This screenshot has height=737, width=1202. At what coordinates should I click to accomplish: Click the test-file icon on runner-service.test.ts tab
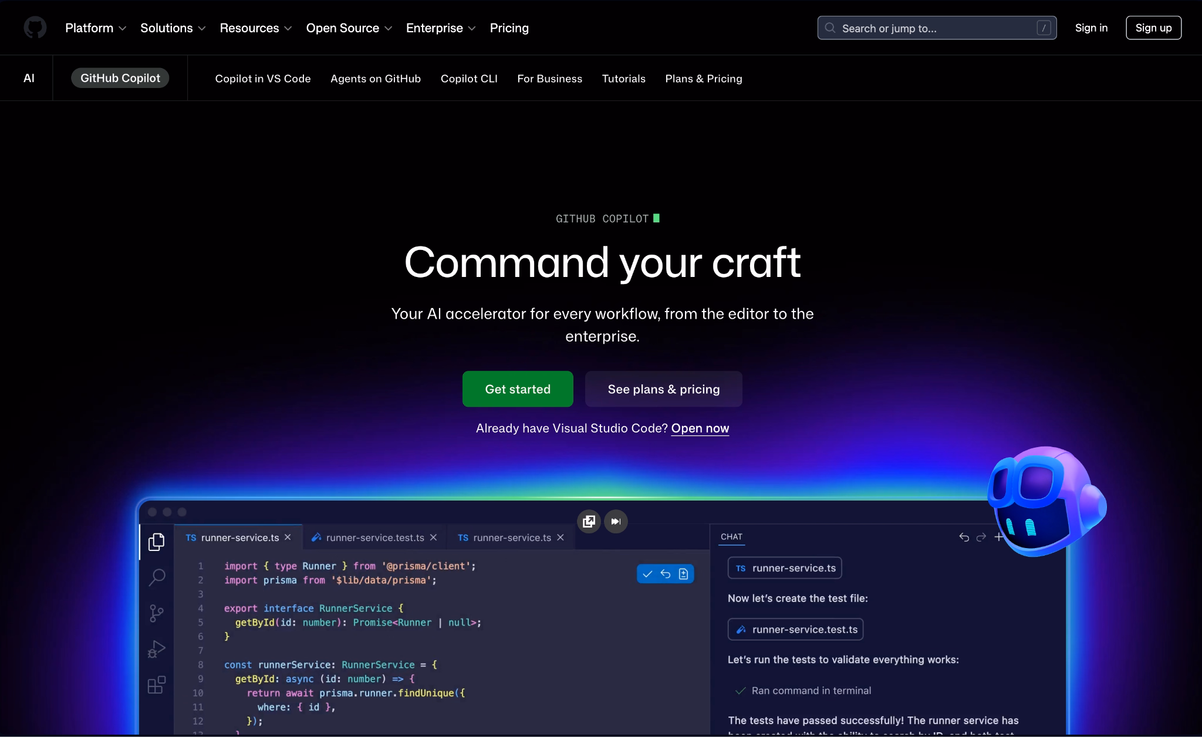point(316,537)
